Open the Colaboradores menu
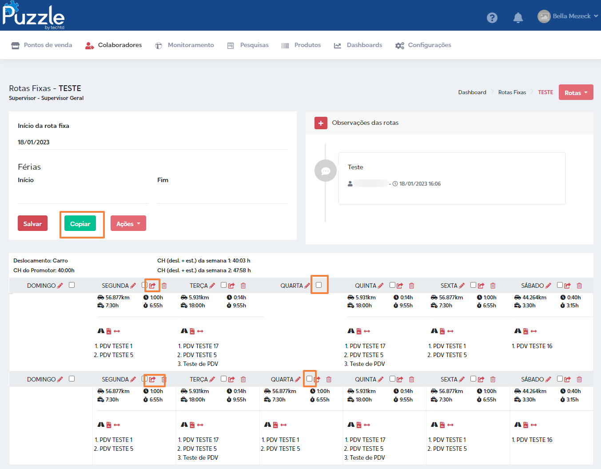This screenshot has width=601, height=469. [x=114, y=45]
